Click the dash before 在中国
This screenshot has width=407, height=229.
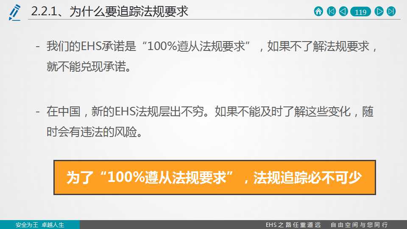coord(38,112)
